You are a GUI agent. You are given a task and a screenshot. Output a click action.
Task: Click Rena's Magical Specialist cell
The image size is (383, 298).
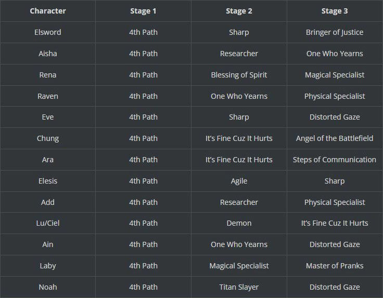(x=335, y=75)
